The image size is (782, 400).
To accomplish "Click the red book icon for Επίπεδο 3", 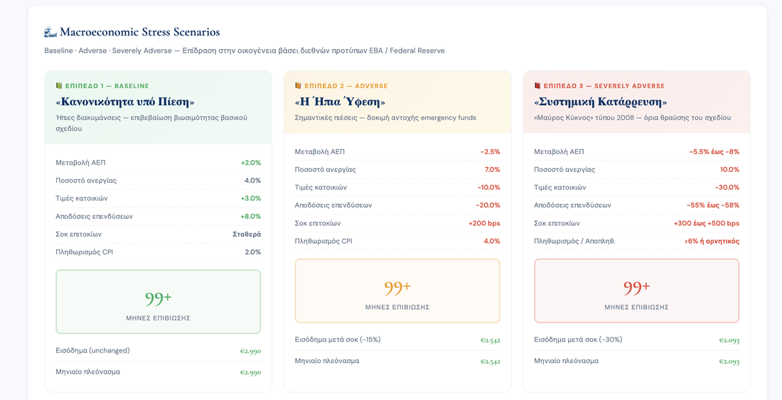I will [x=537, y=86].
